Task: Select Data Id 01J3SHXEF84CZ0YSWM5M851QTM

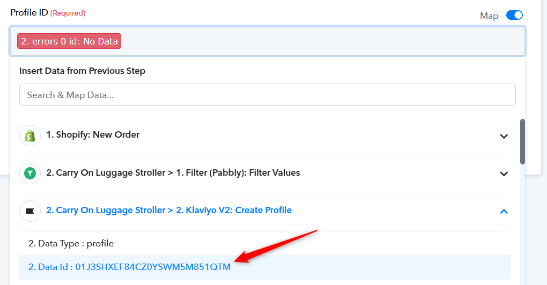Action: pyautogui.click(x=265, y=267)
